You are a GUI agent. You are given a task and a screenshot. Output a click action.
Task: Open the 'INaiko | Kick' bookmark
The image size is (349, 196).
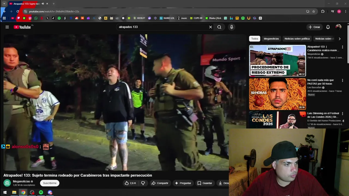[x=213, y=18]
